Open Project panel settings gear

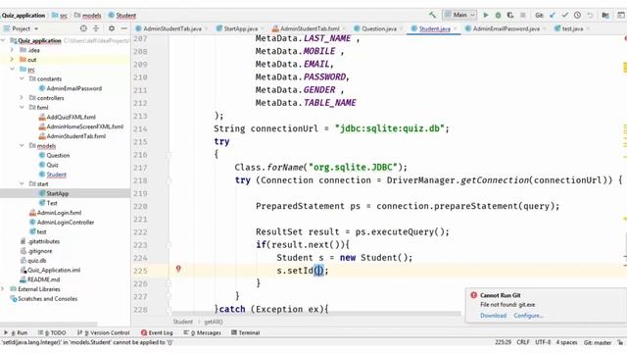[112, 28]
